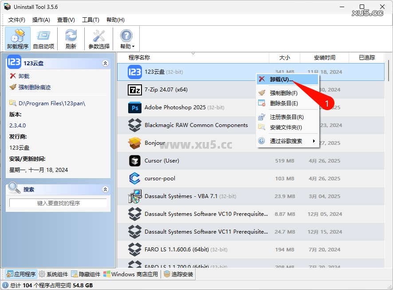Screen dimensions: 393x290
Task: Open the D:\Program Files\123pan\ path link
Action: tap(52, 103)
